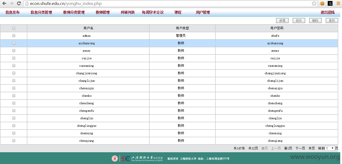
Task: Jump to last page via 末页
Action: (312, 148)
